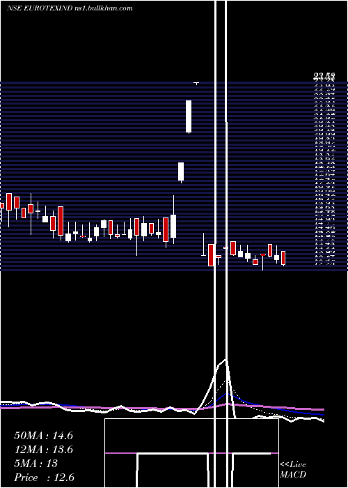The width and height of the screenshot is (348, 488).
Task: Click the Price : 12.6 label
Action: pyautogui.click(x=44, y=478)
